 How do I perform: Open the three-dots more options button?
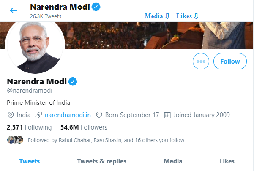click(x=201, y=61)
